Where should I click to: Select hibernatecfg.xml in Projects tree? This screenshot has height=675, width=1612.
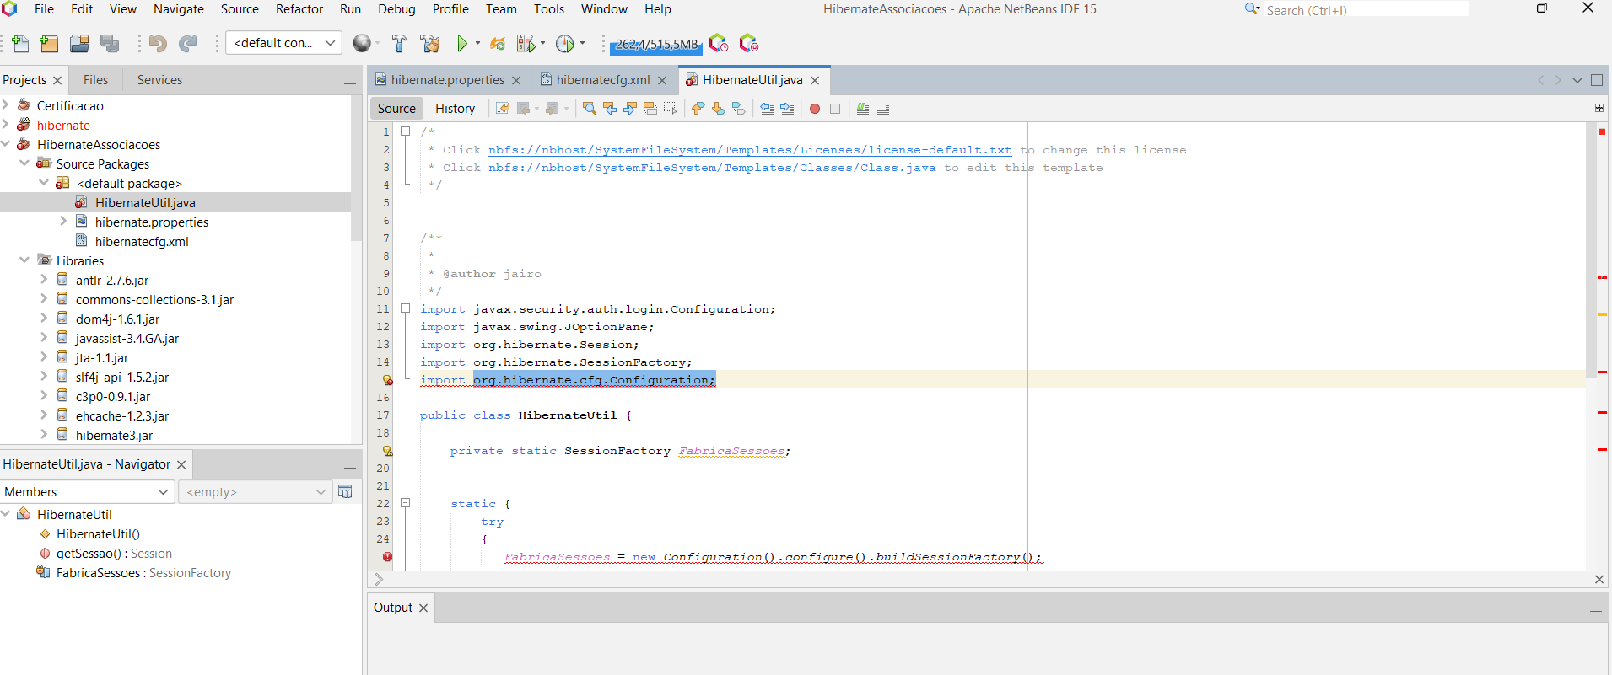click(142, 242)
